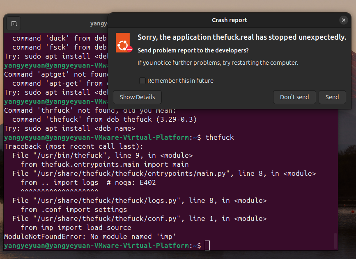356x259 pixels.
Task: Click the 'from .conf import settings' line
Action: (74, 209)
